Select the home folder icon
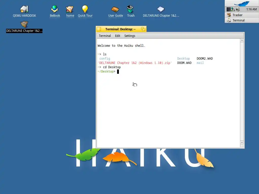This screenshot has width=259, height=194. (70, 9)
